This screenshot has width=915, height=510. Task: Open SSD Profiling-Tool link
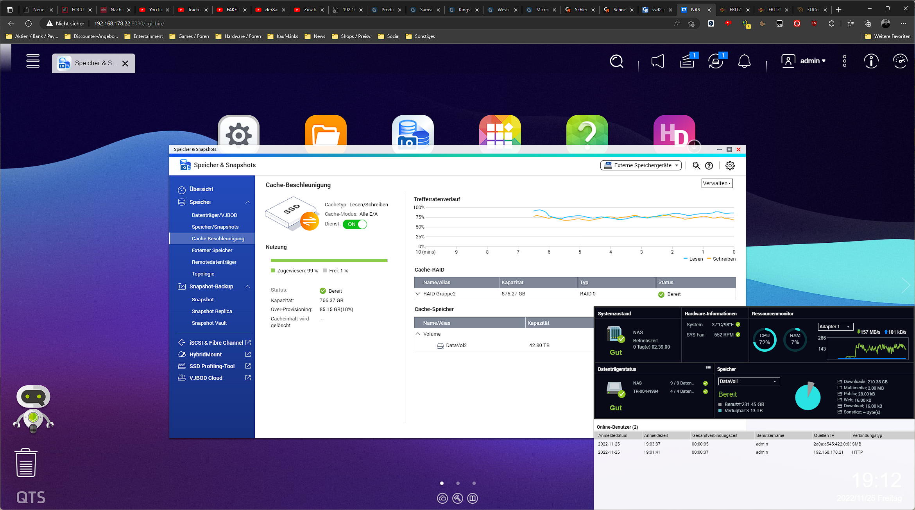[x=212, y=366]
